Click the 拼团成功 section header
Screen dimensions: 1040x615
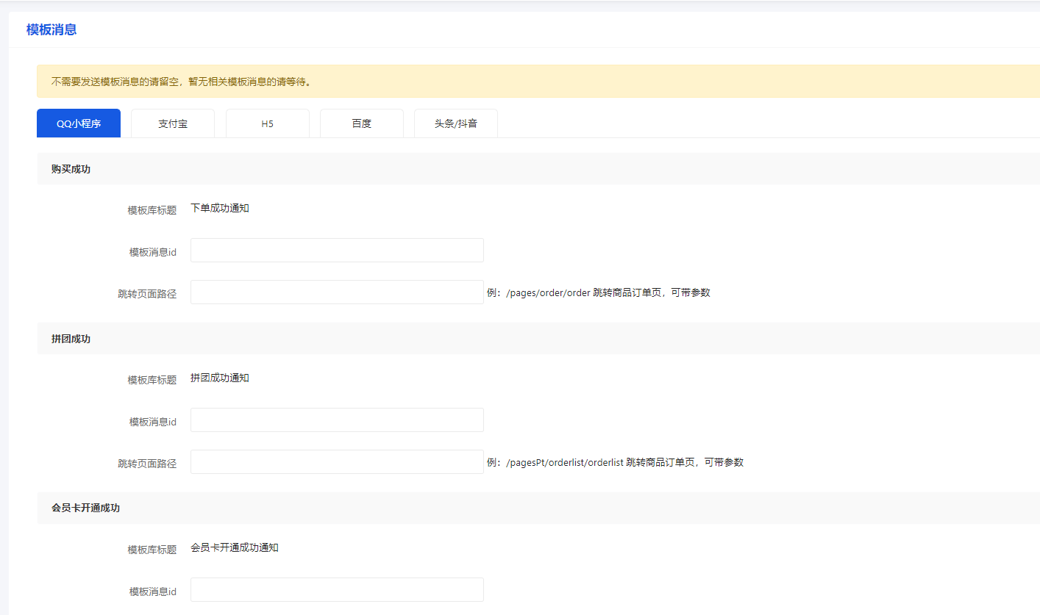(x=71, y=339)
